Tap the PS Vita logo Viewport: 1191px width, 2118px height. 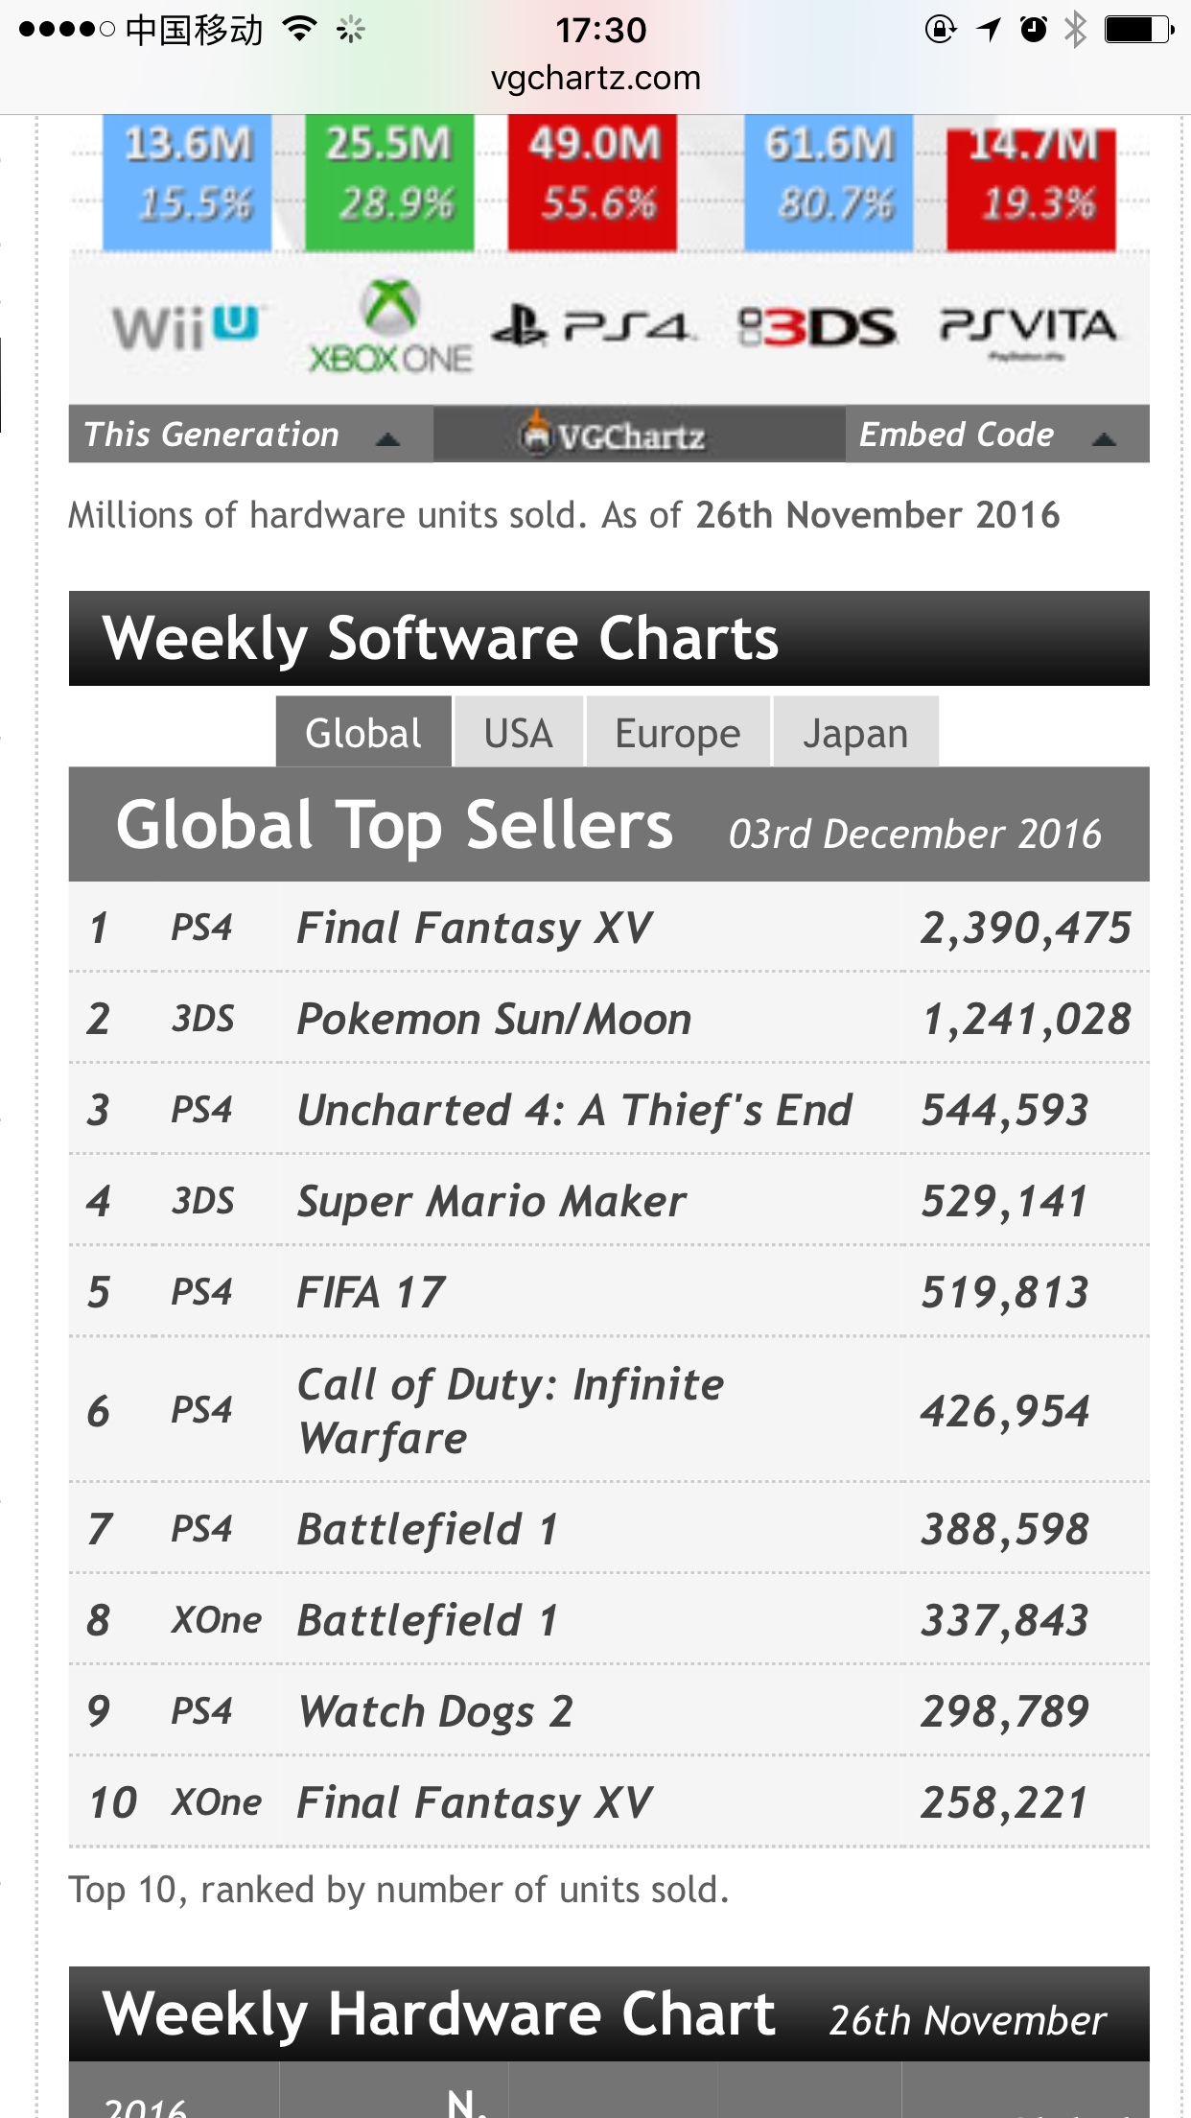1028,328
